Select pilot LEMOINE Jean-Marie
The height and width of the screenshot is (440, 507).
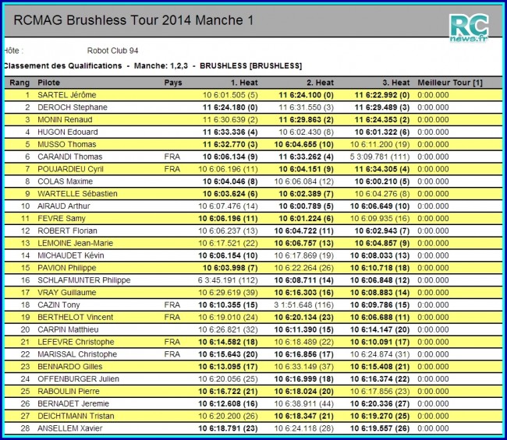coord(76,243)
